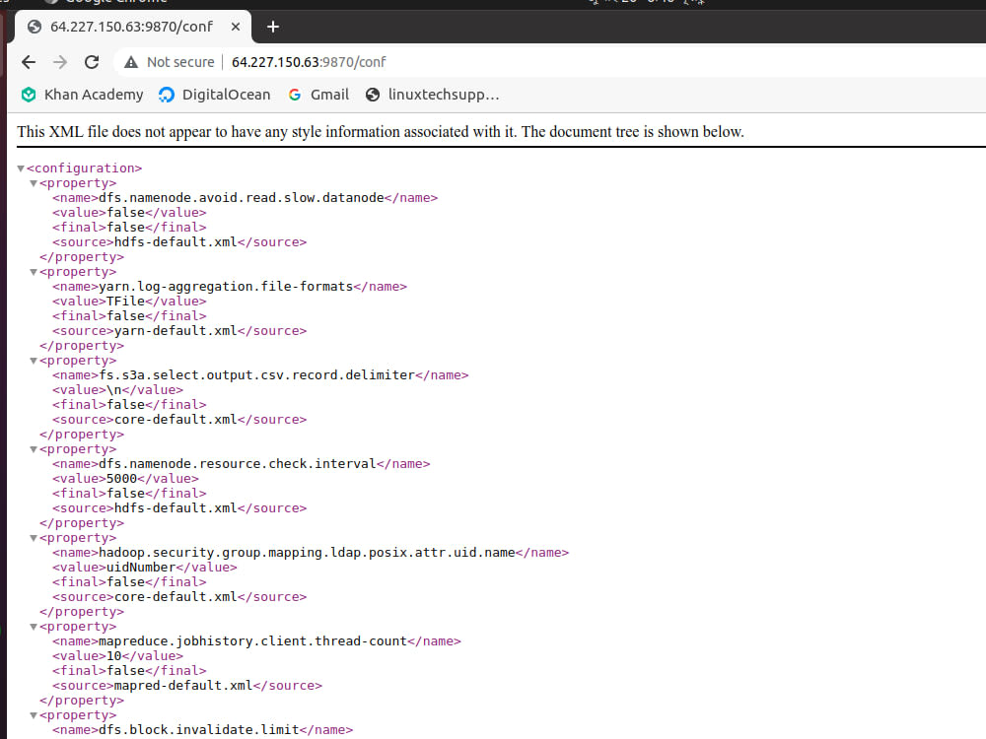Click the text dfs.namenode.resource.check.interval
Viewport: 986px width, 739px height.
(237, 464)
